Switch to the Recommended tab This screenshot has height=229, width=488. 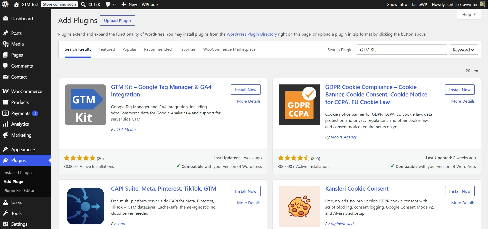tap(158, 49)
